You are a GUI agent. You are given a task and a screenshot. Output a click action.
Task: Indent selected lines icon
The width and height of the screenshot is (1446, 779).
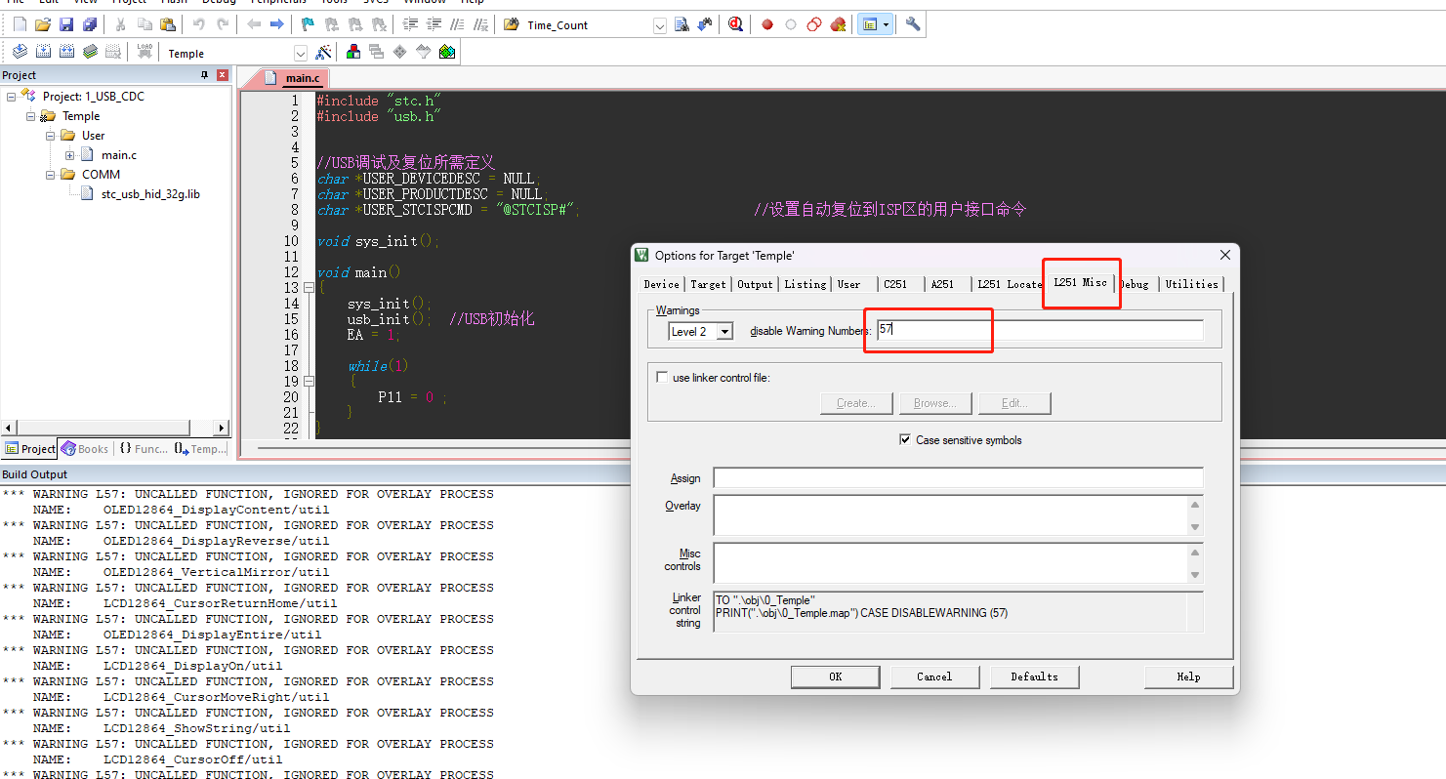pyautogui.click(x=410, y=24)
